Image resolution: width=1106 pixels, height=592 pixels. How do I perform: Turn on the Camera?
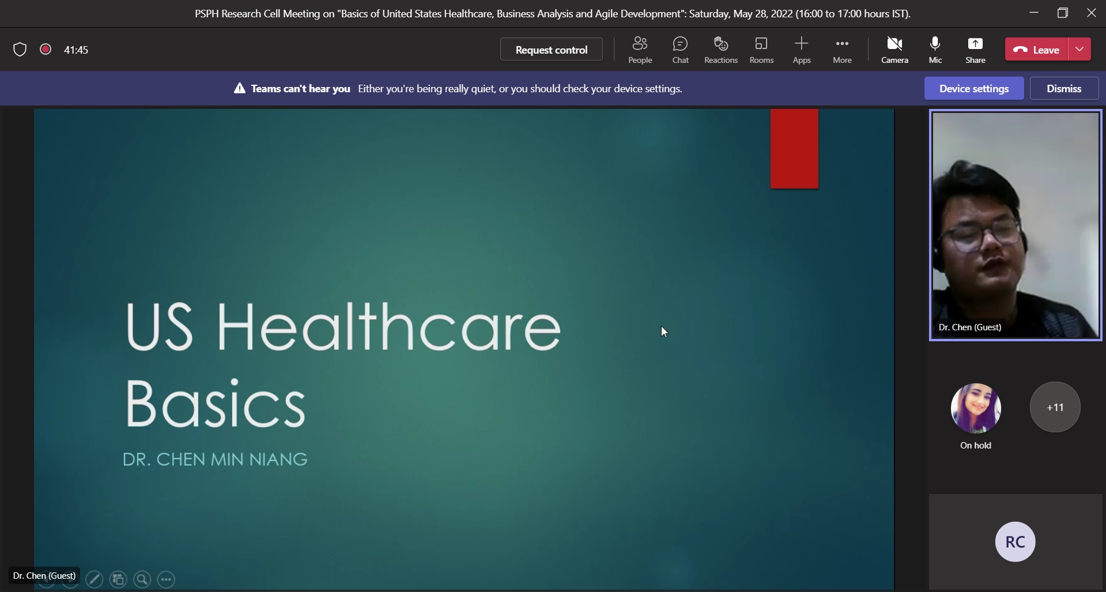tap(894, 50)
